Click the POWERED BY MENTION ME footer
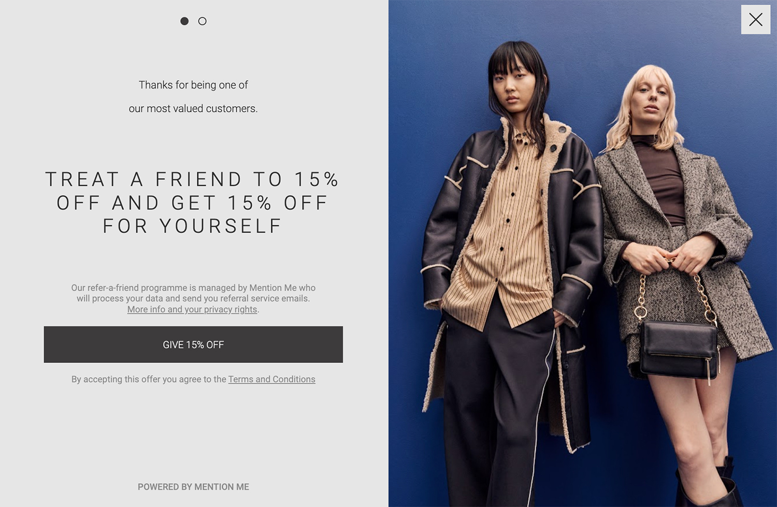Image resolution: width=777 pixels, height=507 pixels. point(193,487)
